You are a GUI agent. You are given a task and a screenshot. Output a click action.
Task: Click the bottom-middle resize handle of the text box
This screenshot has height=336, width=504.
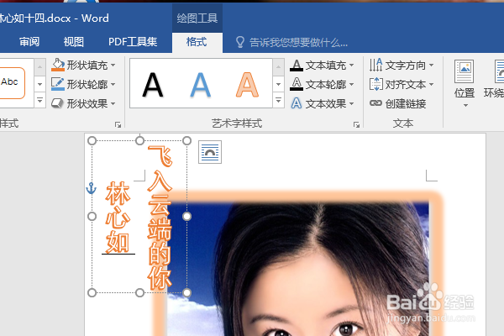139,292
